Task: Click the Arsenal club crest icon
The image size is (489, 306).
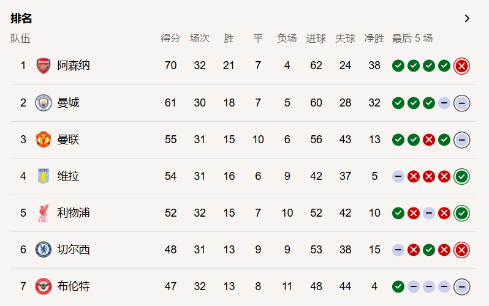Action: click(x=43, y=65)
